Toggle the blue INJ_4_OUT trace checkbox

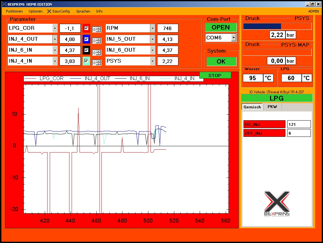(x=86, y=39)
